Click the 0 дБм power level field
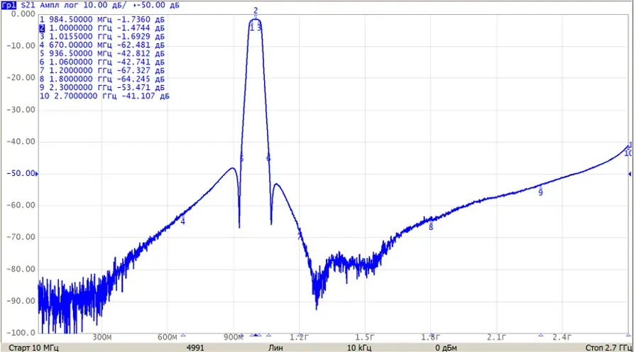 pyautogui.click(x=446, y=348)
